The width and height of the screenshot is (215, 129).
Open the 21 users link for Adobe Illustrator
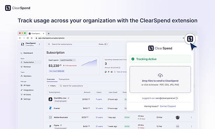pos(99,117)
